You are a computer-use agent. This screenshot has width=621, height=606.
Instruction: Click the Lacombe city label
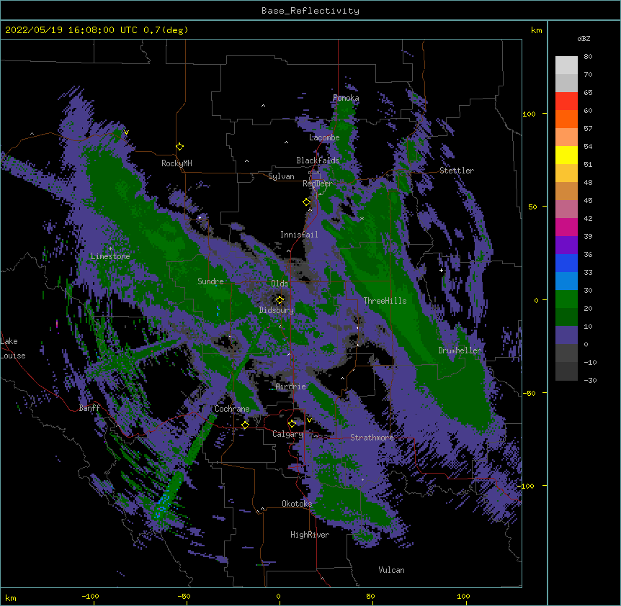[324, 137]
